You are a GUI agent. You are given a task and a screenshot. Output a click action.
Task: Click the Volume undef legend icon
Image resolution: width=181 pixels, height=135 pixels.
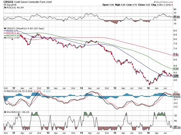pos(5,38)
